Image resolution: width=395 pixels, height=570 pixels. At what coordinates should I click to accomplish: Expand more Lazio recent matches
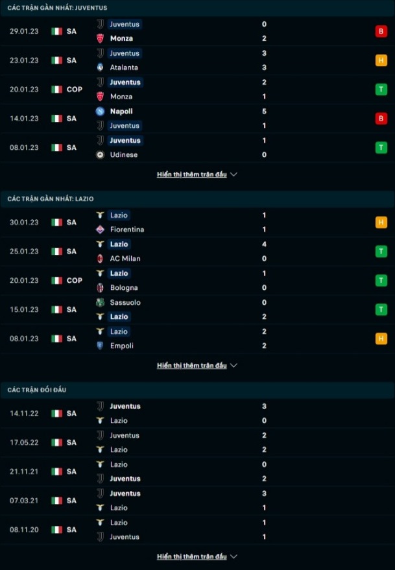tap(197, 365)
